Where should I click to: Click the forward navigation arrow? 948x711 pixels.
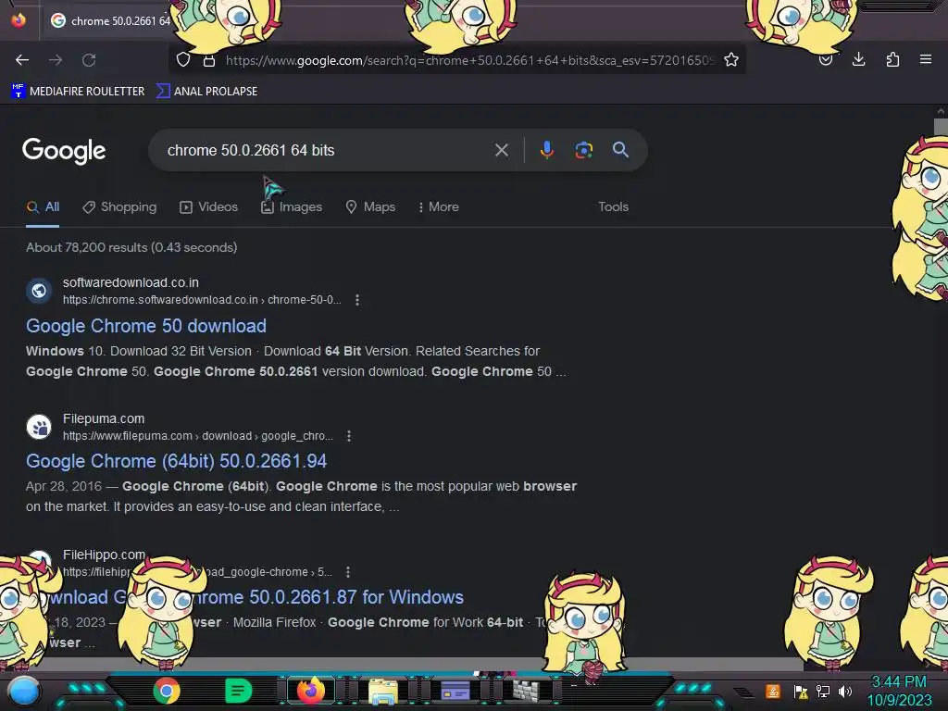(x=56, y=60)
